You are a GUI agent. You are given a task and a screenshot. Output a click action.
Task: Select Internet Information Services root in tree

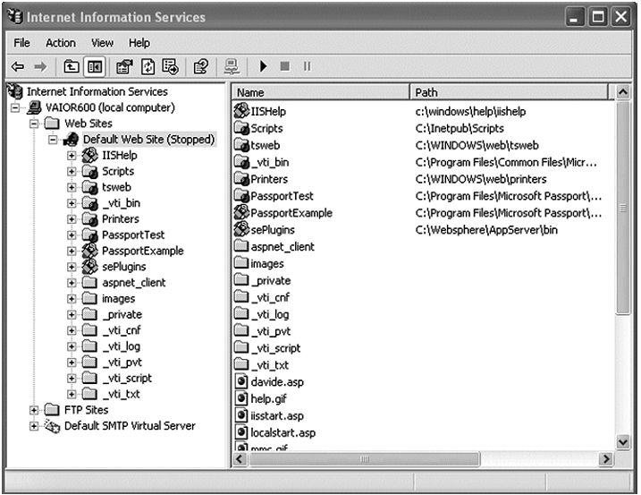(97, 91)
